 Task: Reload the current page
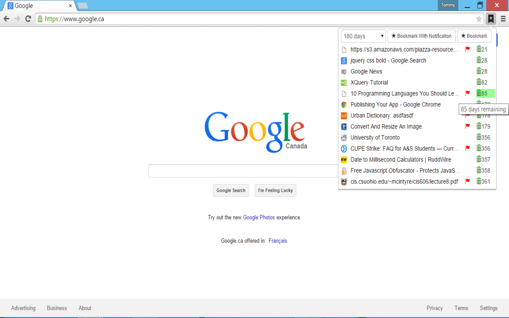click(x=28, y=19)
